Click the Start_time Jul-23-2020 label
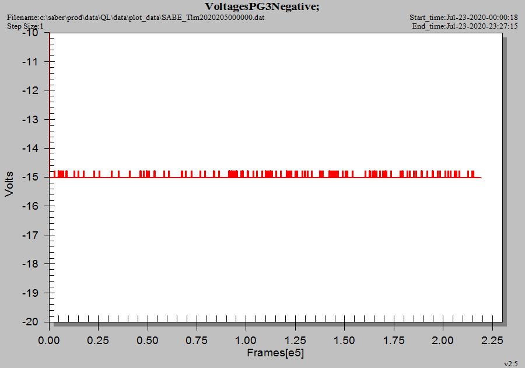Viewport: 525px width, 368px height. coord(464,18)
